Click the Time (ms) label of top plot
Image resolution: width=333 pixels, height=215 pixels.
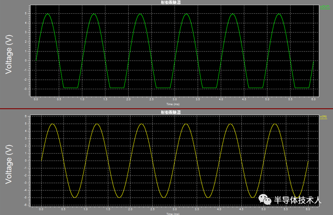click(173, 104)
